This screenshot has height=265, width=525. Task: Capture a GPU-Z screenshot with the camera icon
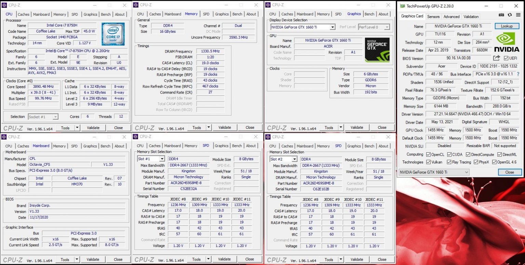pos(501,15)
